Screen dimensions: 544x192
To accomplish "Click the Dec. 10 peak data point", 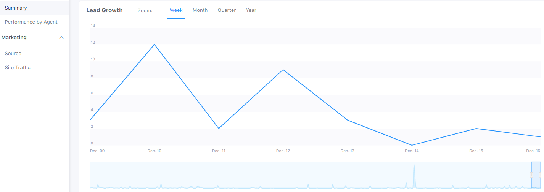I will coord(155,44).
